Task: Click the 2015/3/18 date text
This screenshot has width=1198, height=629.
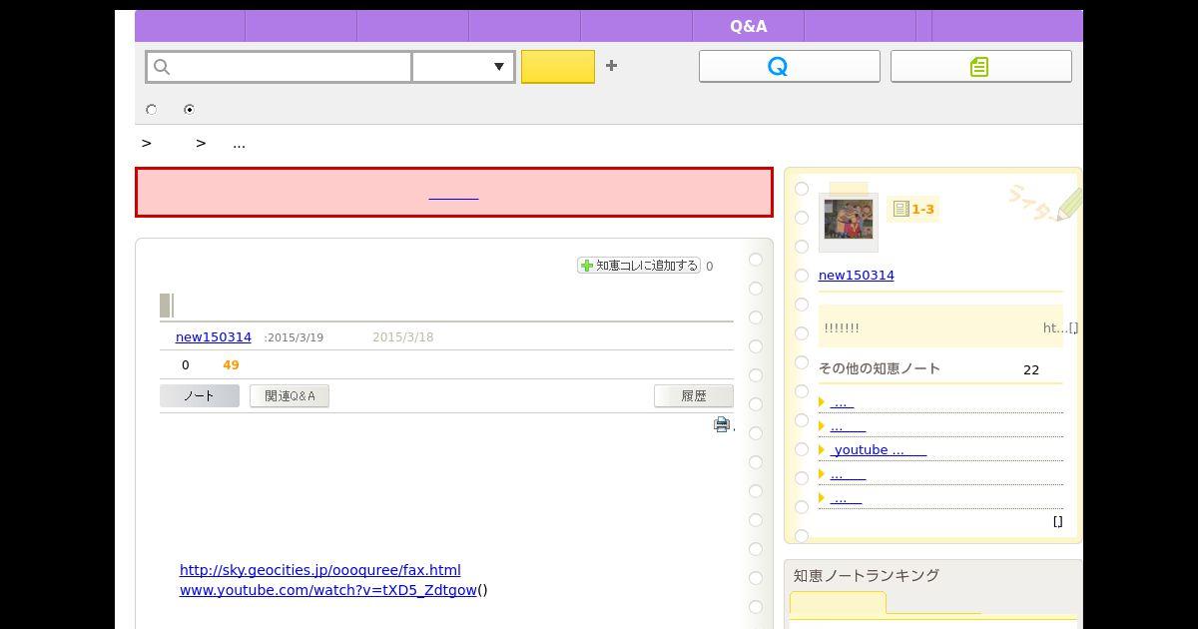Action: tap(403, 337)
